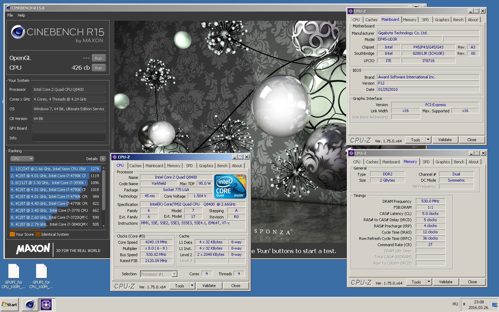Select second GPUPI_for_CPU_100M desktop file
The width and height of the screenshot is (499, 312).
[41, 276]
